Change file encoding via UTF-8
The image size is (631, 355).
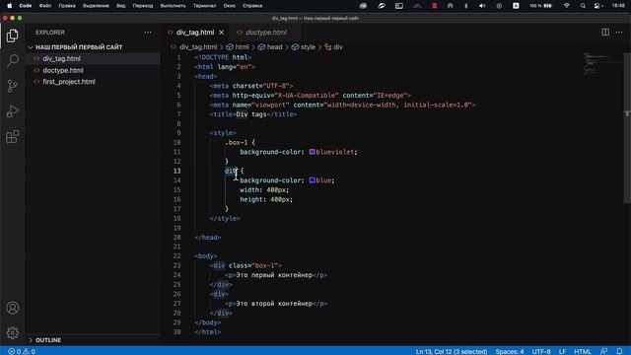[x=541, y=351]
